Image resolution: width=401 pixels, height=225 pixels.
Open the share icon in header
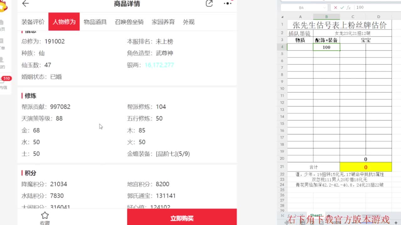pos(209,3)
